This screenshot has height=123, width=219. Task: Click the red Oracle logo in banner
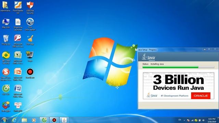(201, 96)
